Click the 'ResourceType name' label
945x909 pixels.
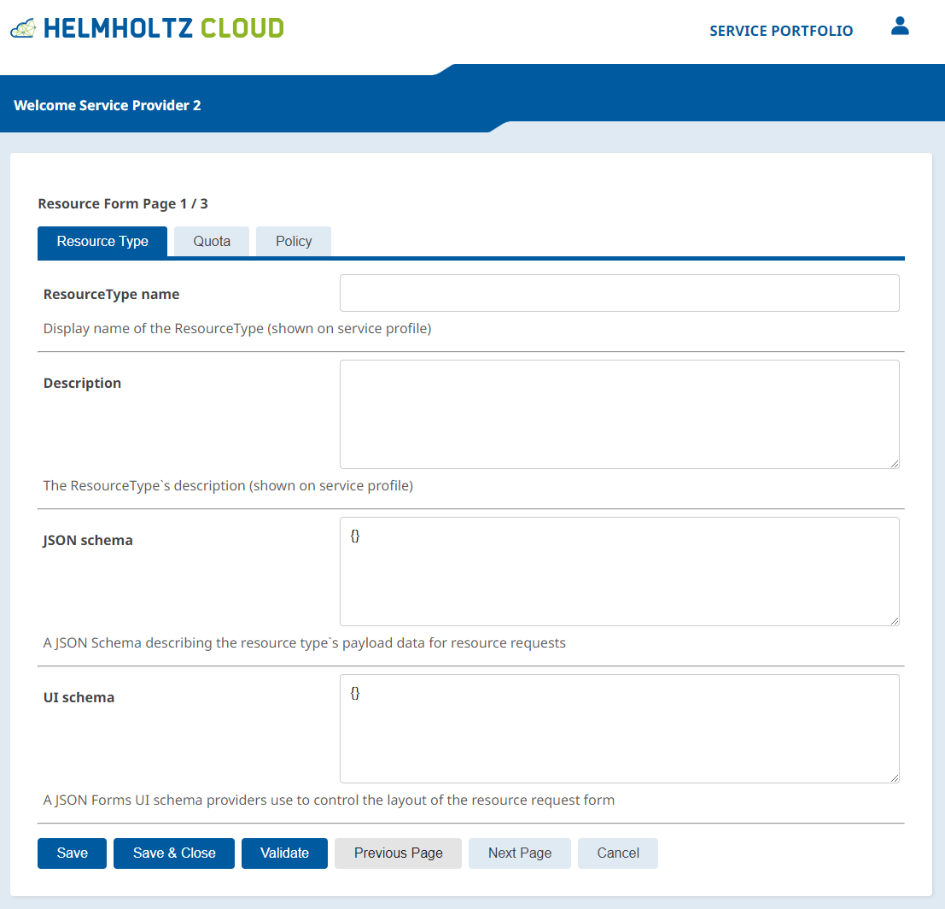click(112, 295)
